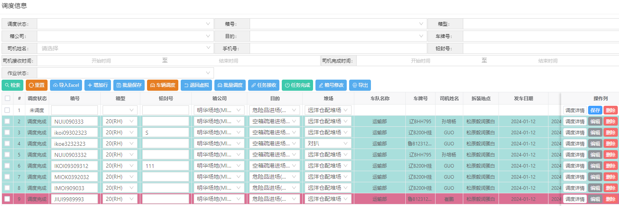The width and height of the screenshot is (619, 206).
Task: Click the 手机号 input field
Action: [x=338, y=48]
